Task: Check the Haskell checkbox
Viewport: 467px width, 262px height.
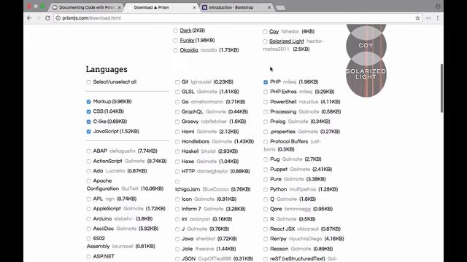Action: 177,152
